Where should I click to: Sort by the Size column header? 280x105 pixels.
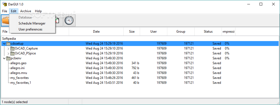132,32
